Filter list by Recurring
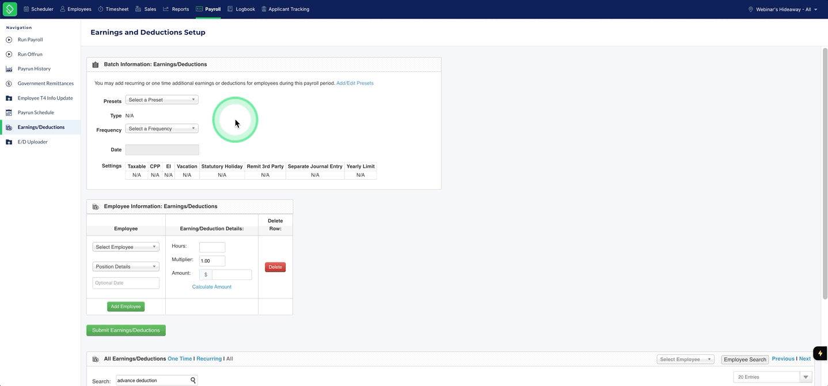The width and height of the screenshot is (828, 386). click(209, 359)
